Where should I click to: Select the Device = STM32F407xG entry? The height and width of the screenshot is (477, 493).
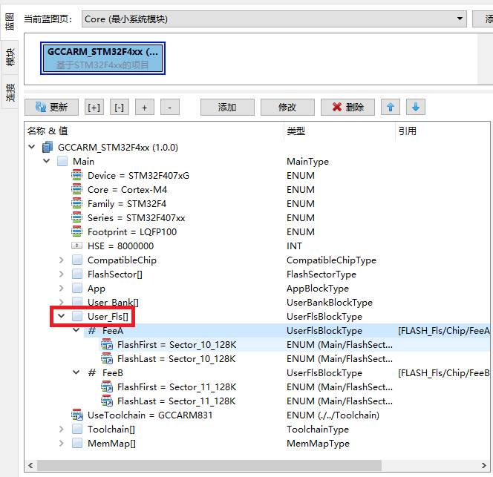[137, 176]
